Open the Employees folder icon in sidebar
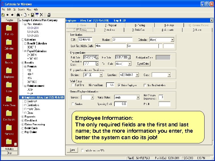 click(9, 71)
